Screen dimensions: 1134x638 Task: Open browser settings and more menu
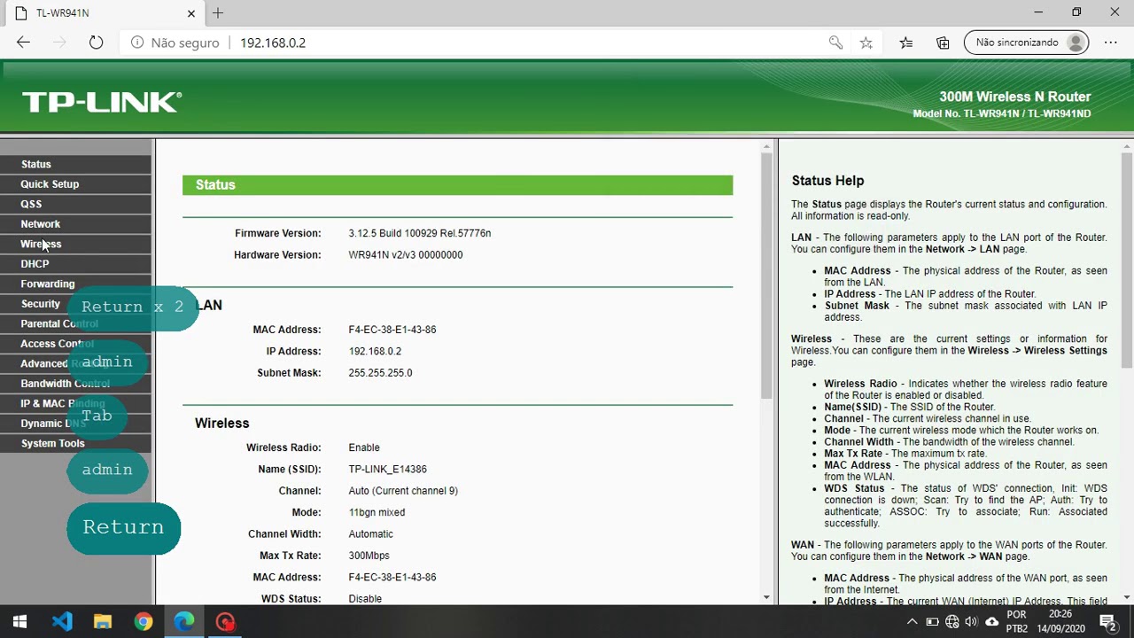[x=1110, y=43]
